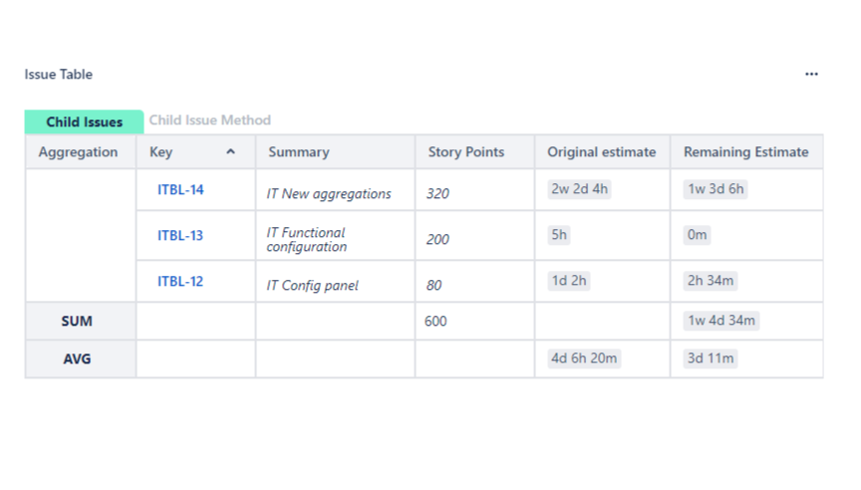Sort by the Story Points column header

(x=466, y=152)
